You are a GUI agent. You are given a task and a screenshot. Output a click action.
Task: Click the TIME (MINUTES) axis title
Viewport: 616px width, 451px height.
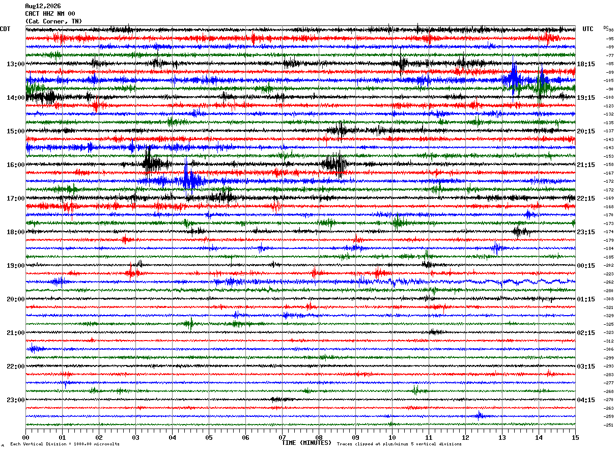pyautogui.click(x=306, y=443)
